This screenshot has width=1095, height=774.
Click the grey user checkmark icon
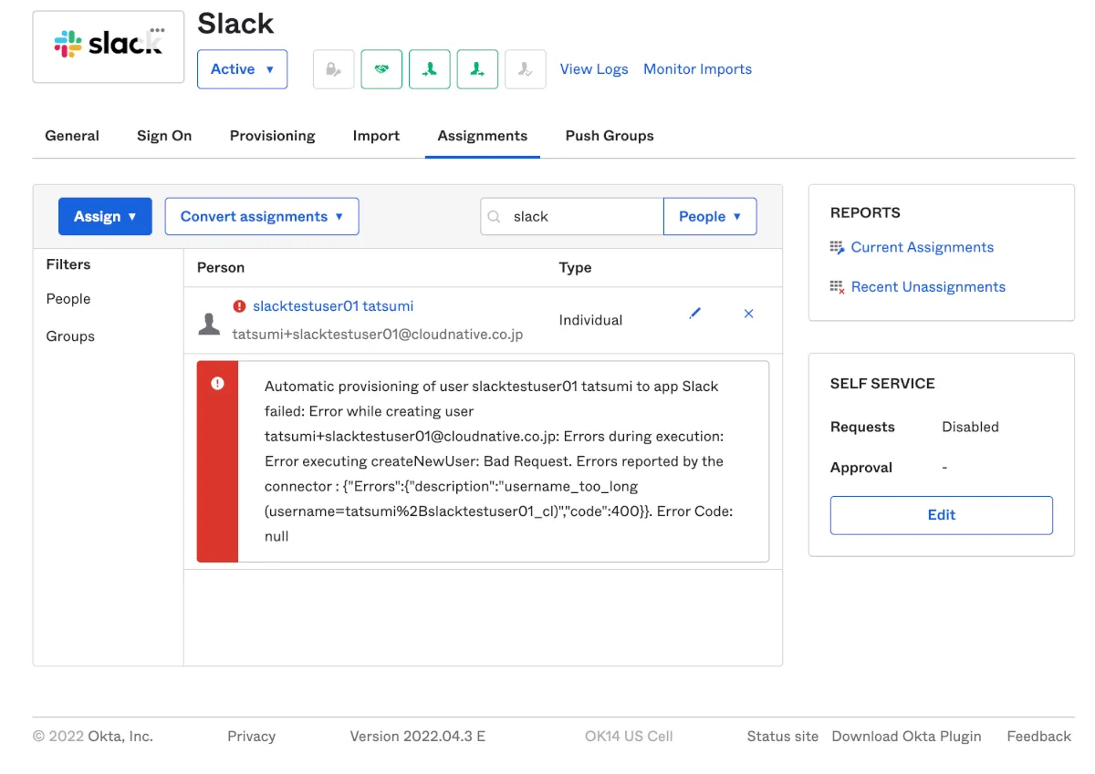click(x=525, y=69)
